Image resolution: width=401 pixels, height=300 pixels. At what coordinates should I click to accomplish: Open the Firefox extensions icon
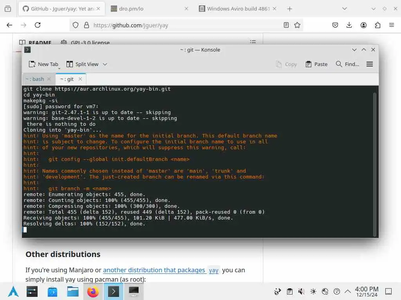(x=378, y=25)
